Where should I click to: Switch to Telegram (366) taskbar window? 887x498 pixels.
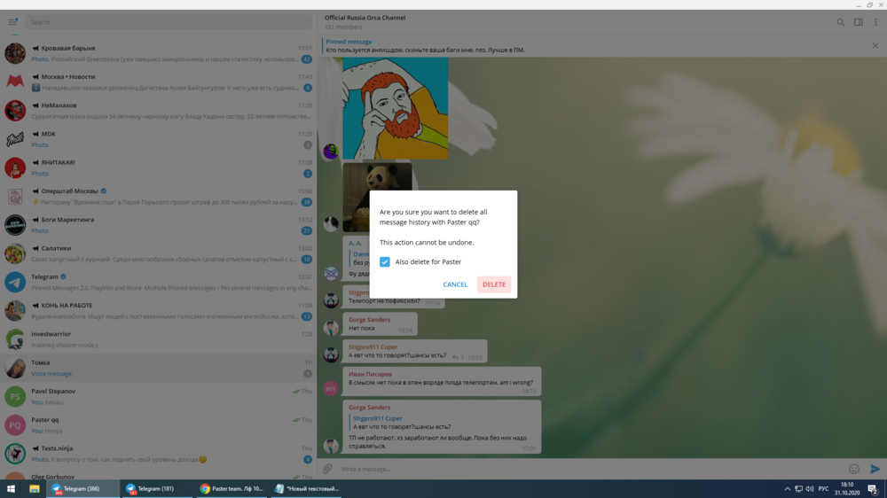click(x=82, y=488)
